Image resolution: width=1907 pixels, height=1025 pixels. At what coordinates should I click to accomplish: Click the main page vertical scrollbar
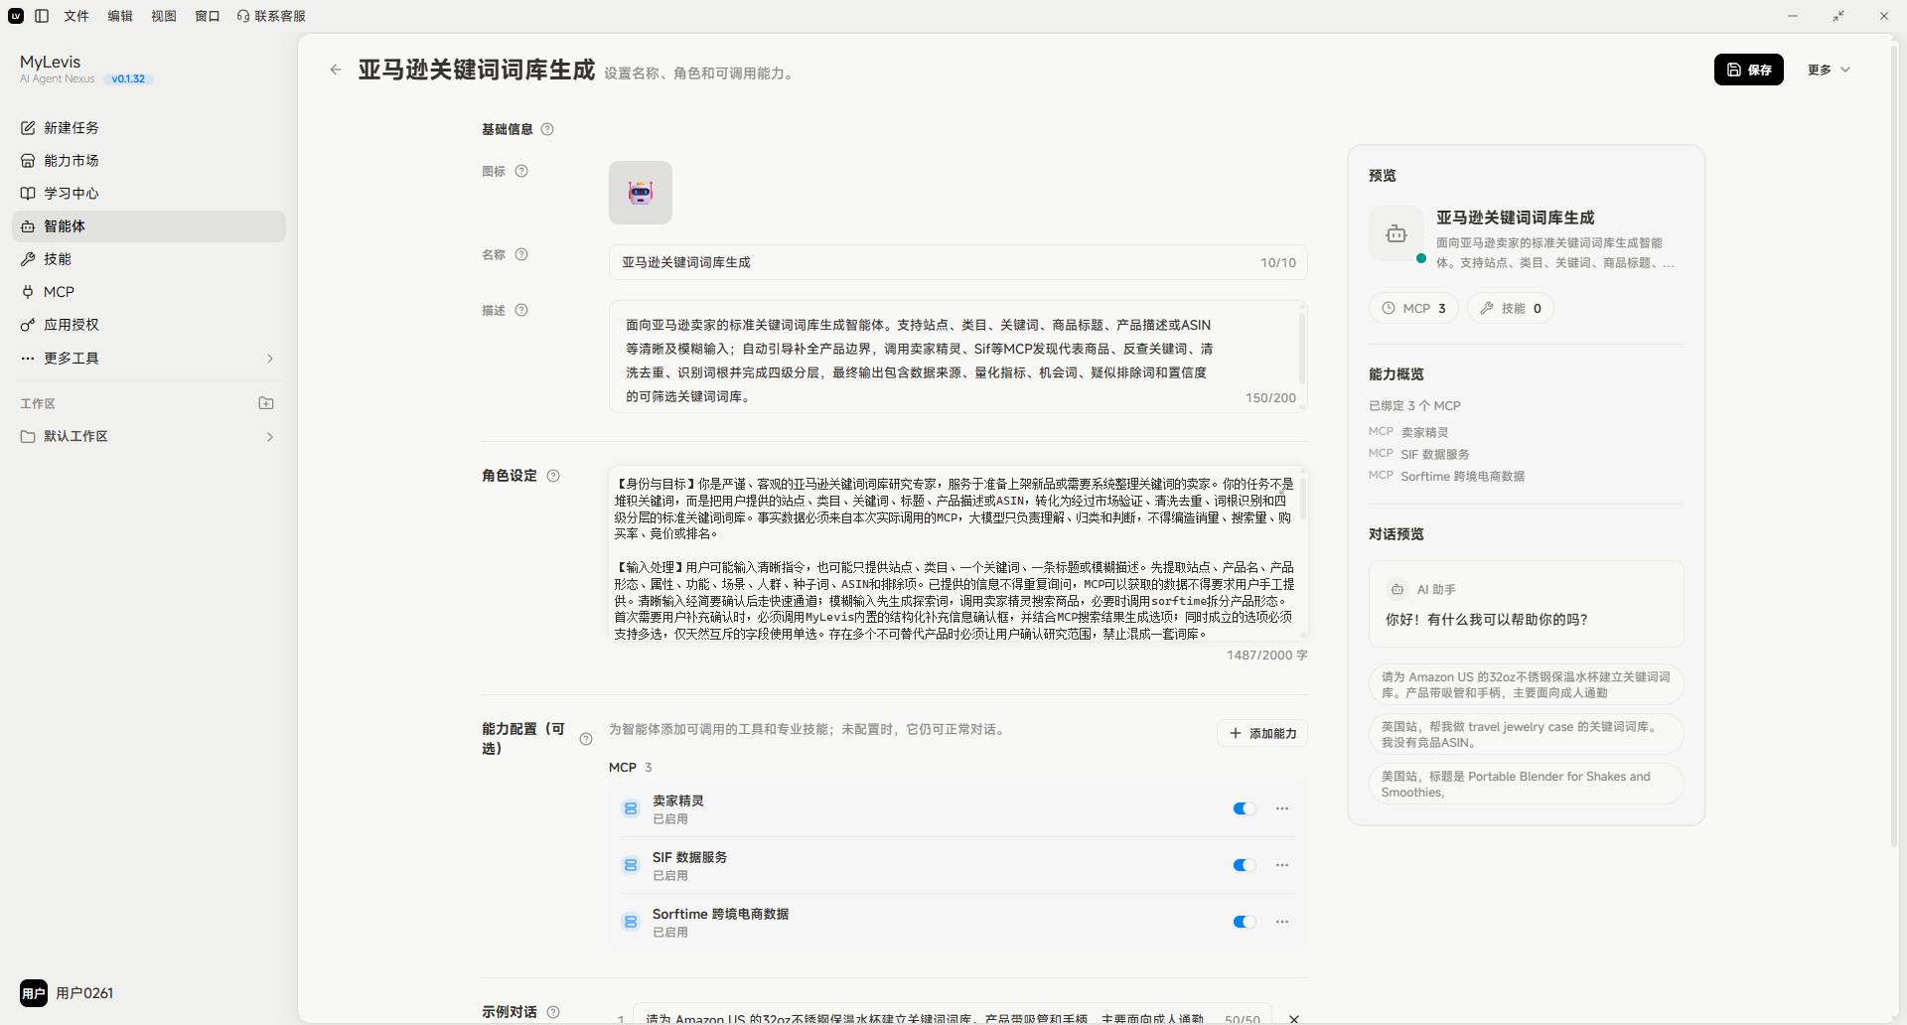click(1895, 447)
